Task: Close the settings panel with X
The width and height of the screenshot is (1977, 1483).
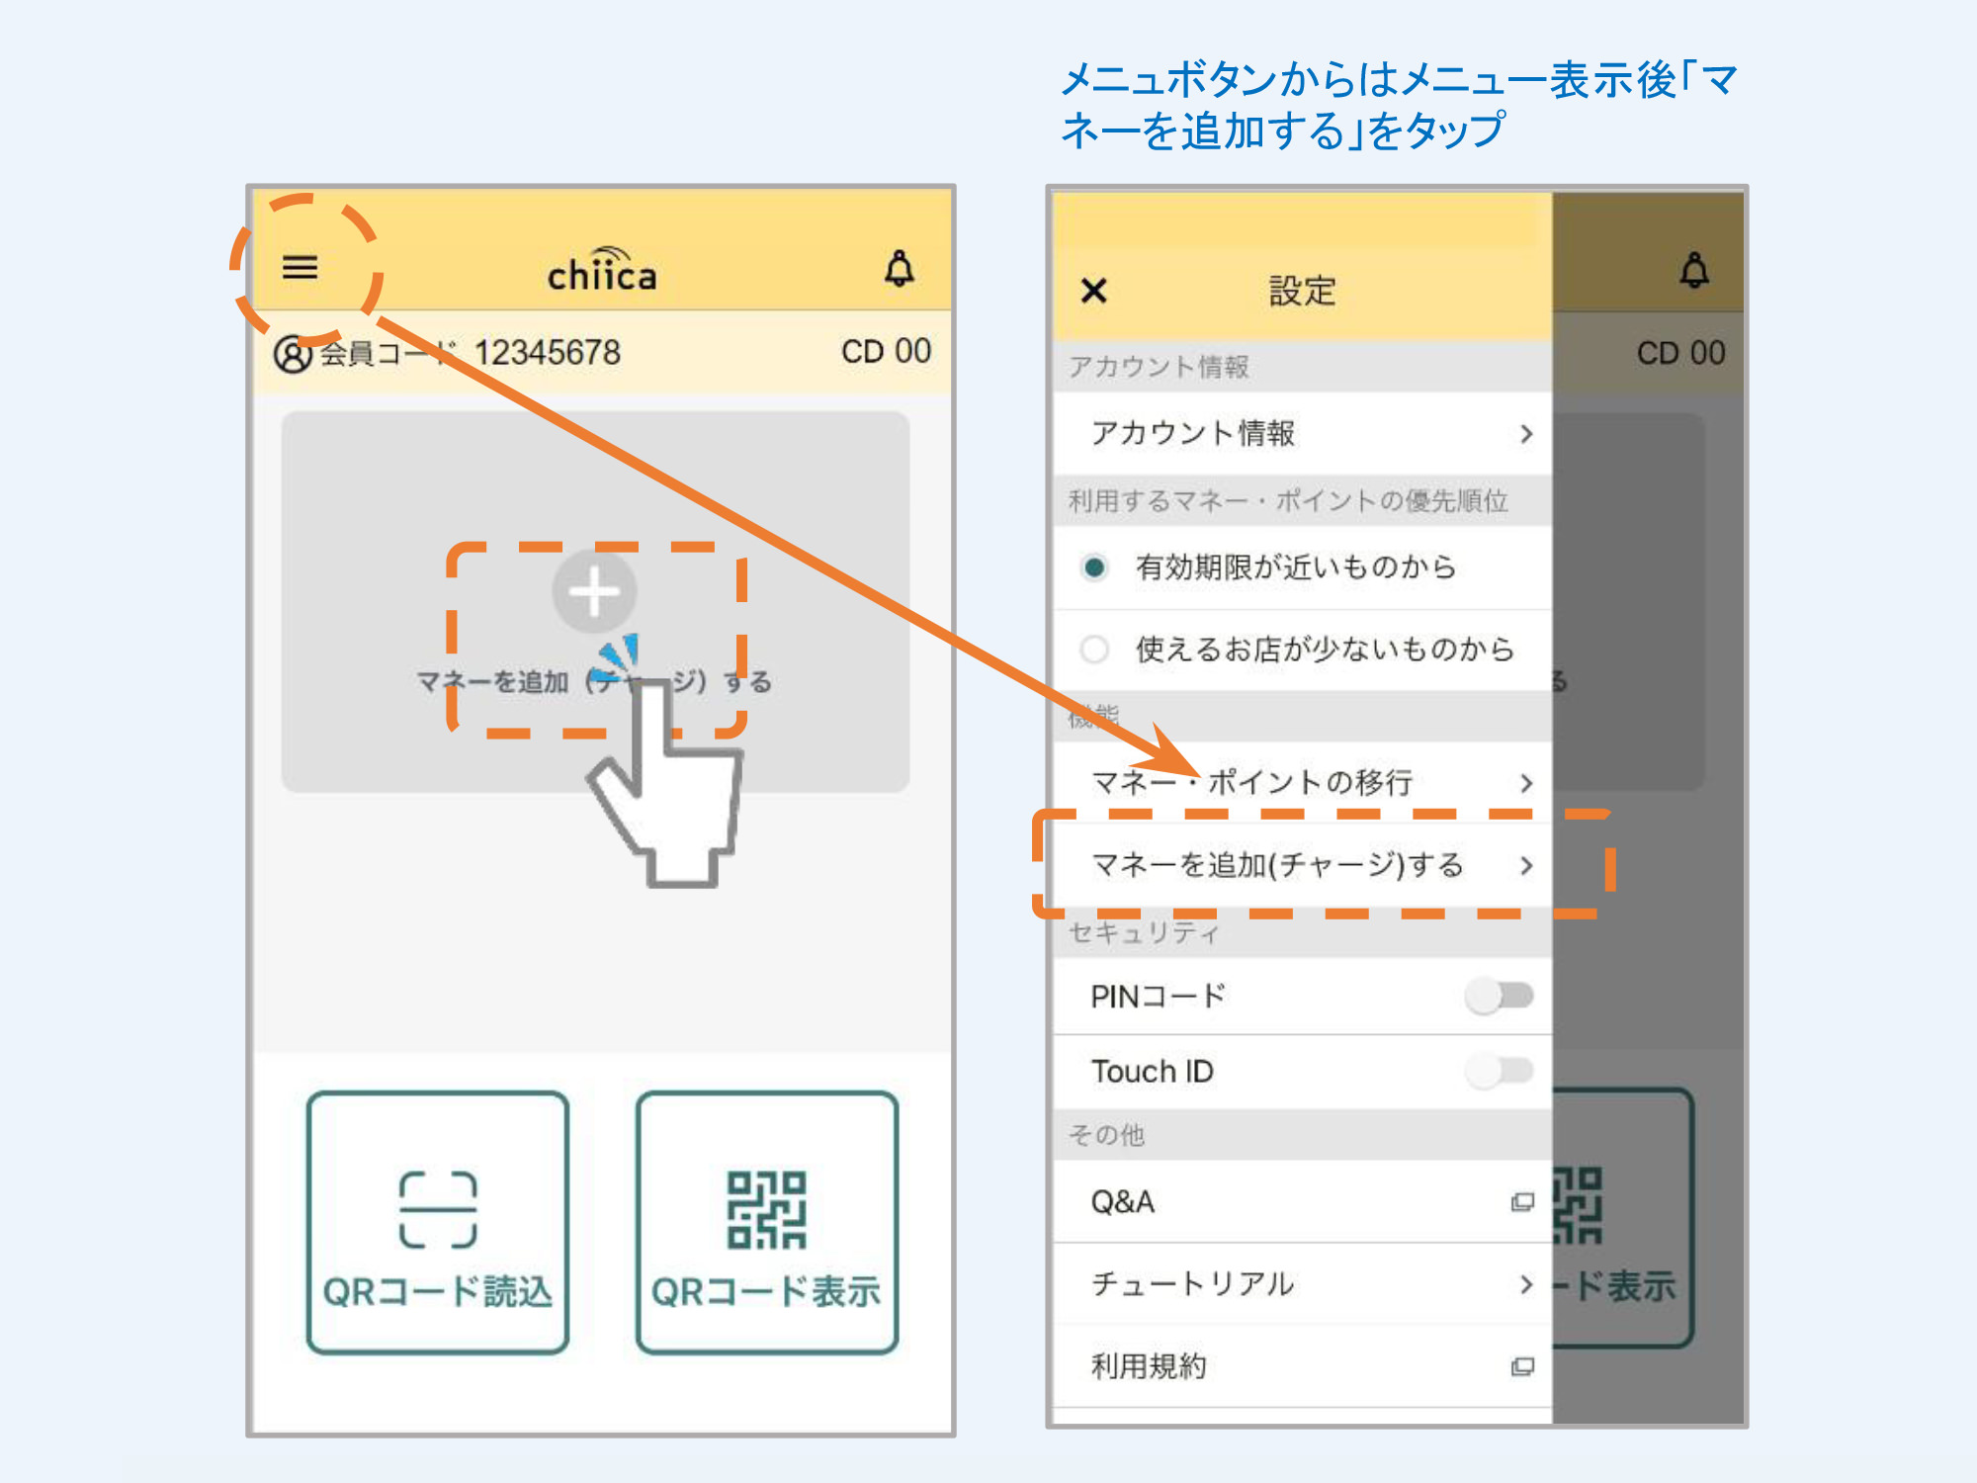Action: pos(1093,291)
